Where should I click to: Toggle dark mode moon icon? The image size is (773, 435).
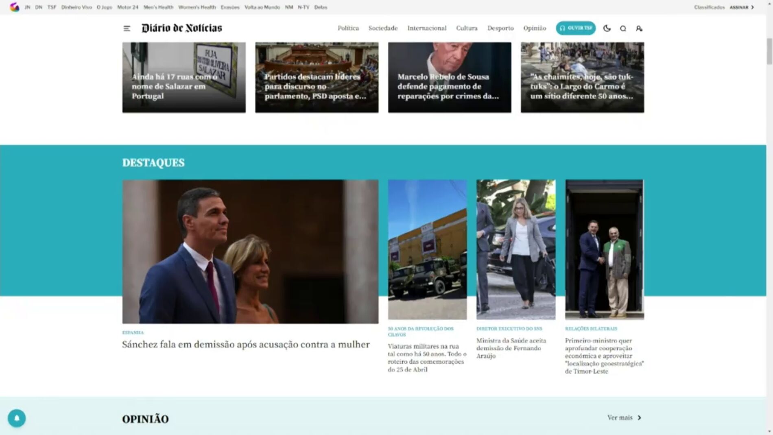(607, 28)
